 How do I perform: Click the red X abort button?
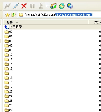coord(24,6)
